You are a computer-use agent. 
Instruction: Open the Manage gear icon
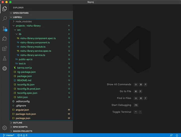[x=5, y=128]
